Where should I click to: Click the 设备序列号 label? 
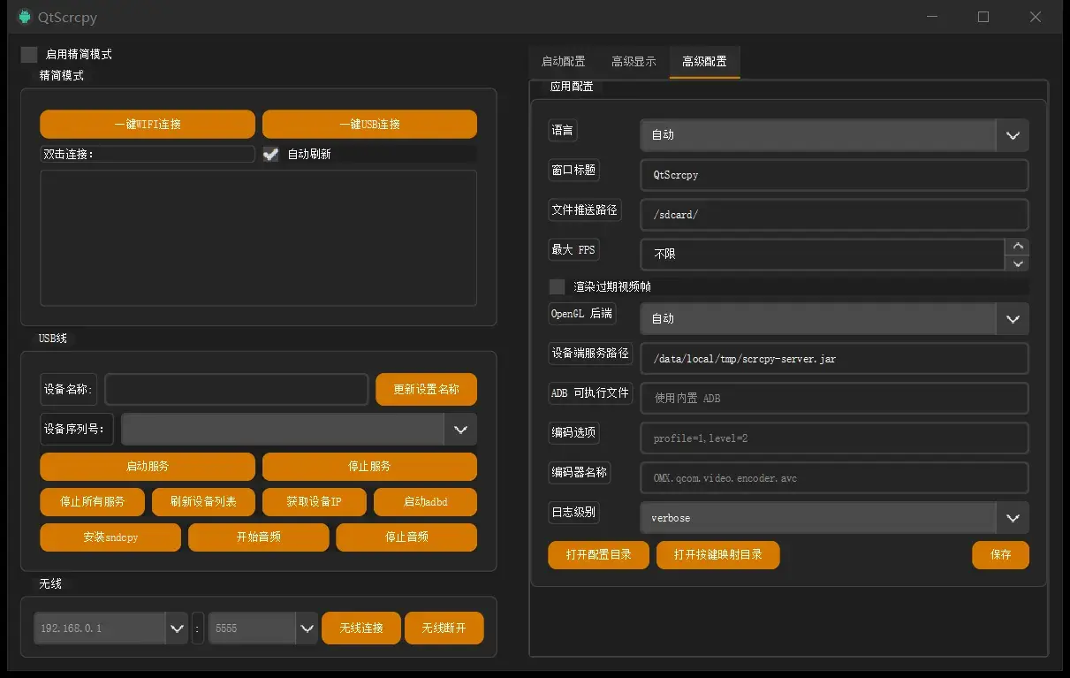coord(77,430)
